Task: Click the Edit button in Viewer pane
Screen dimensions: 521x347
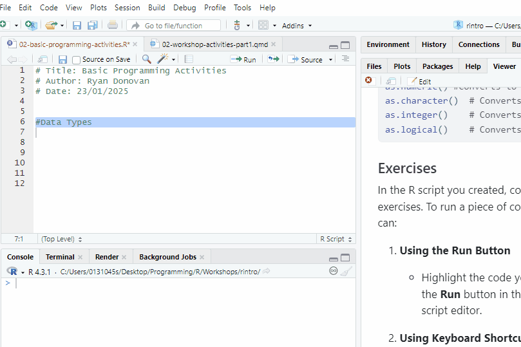Action: [420, 81]
